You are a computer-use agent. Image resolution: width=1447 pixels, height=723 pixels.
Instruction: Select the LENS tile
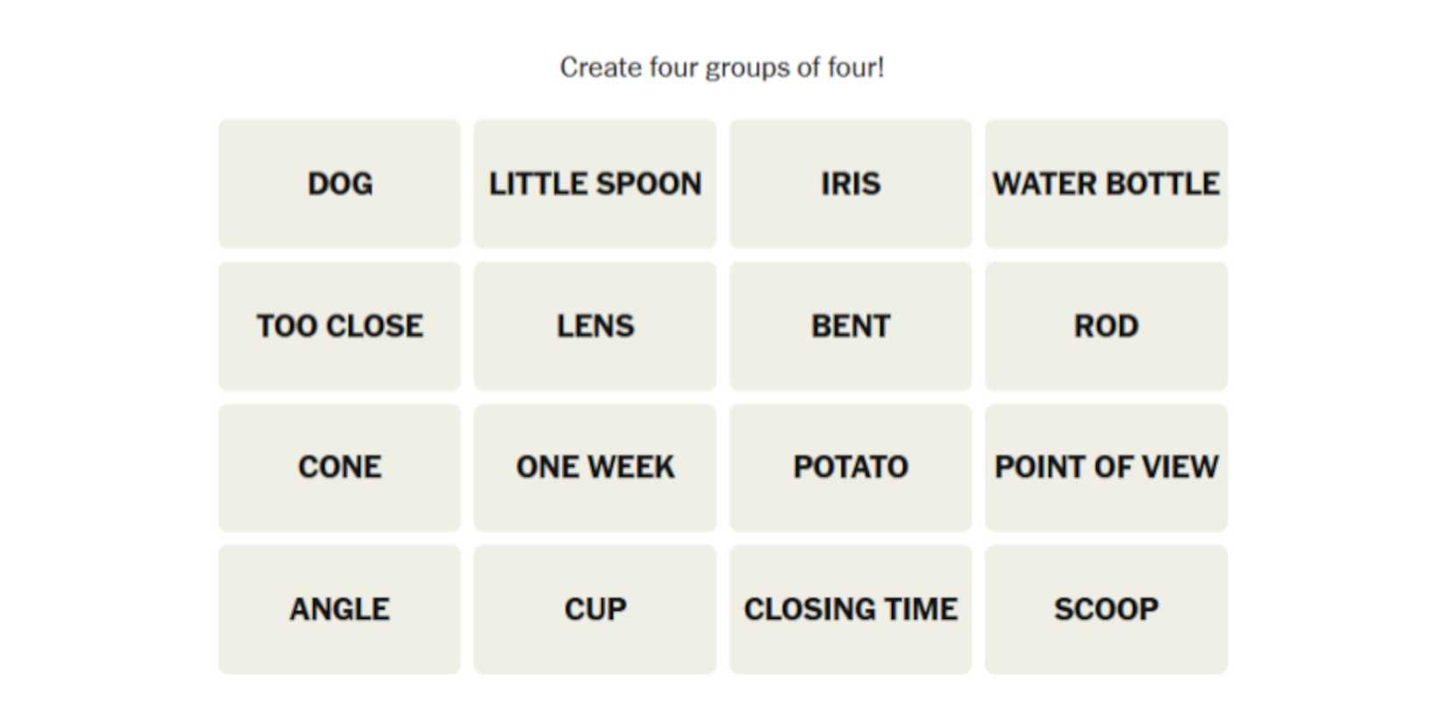point(595,326)
